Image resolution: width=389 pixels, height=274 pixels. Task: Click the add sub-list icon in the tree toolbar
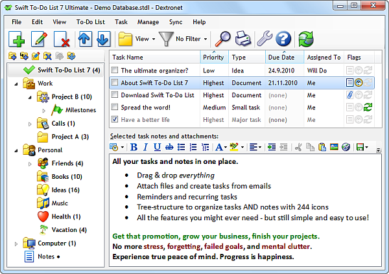point(24,56)
